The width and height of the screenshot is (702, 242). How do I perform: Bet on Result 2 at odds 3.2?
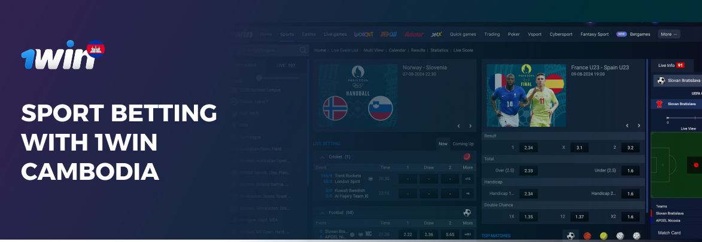[630, 148]
